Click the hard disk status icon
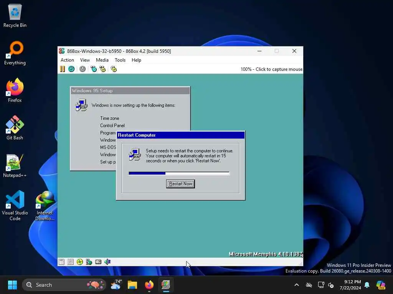Viewport: 393px width, 294px height. pos(98,262)
